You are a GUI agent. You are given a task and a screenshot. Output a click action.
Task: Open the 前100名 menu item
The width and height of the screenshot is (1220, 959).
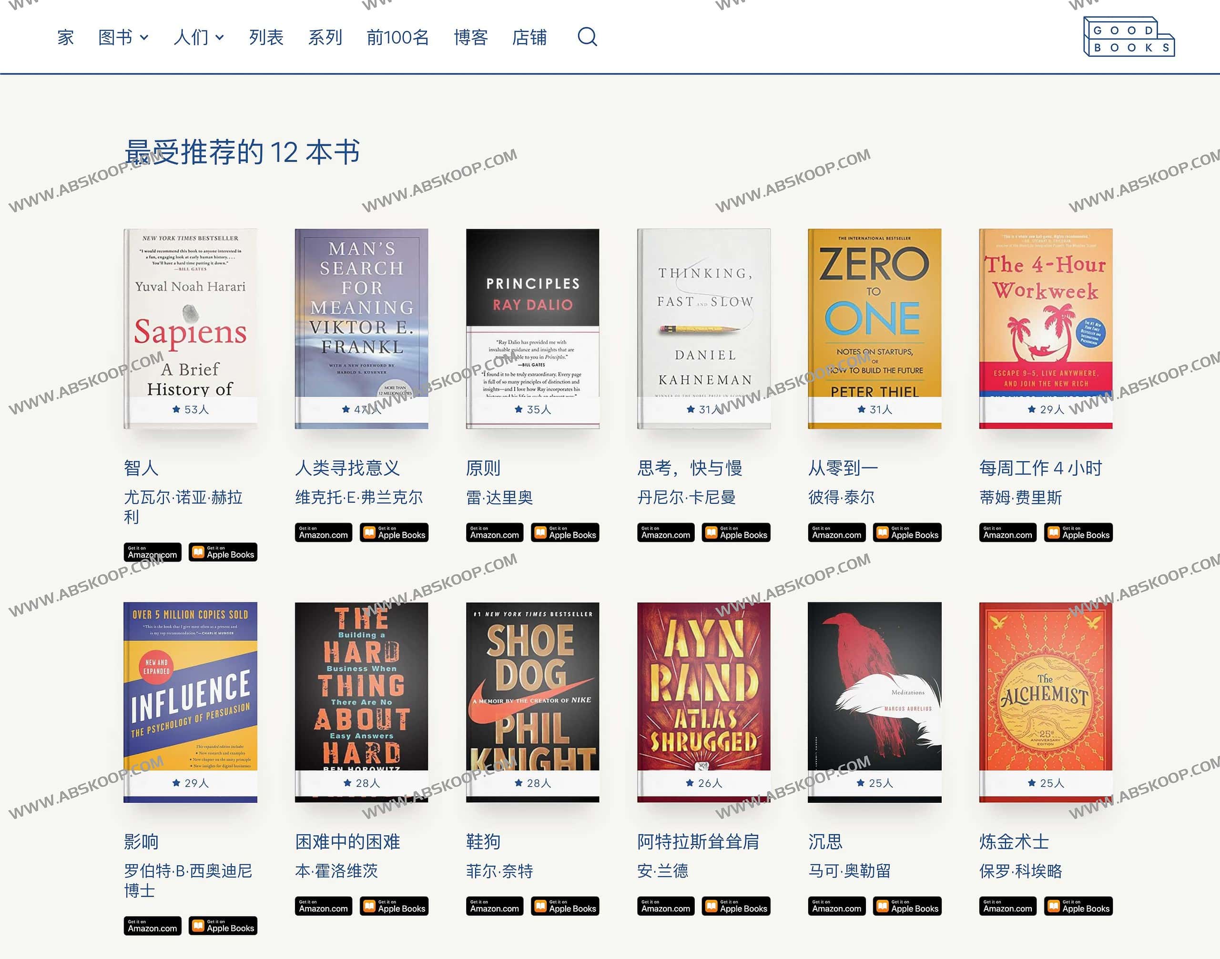point(397,38)
